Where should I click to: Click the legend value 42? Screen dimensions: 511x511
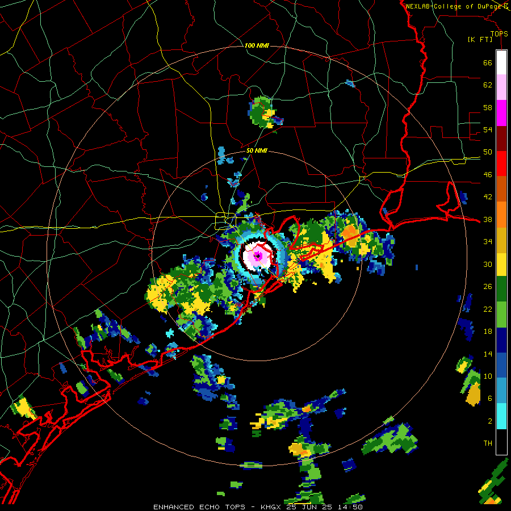point(488,197)
